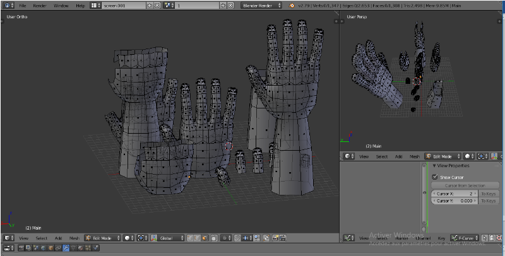The width and height of the screenshot is (505, 256).
Task: Click the add new screen layout plus icon
Action: [x=150, y=5]
